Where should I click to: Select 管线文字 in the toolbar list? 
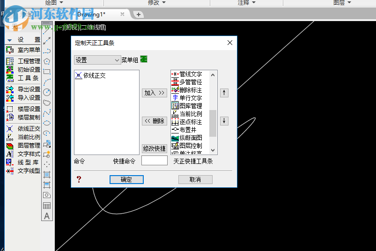[x=187, y=74]
